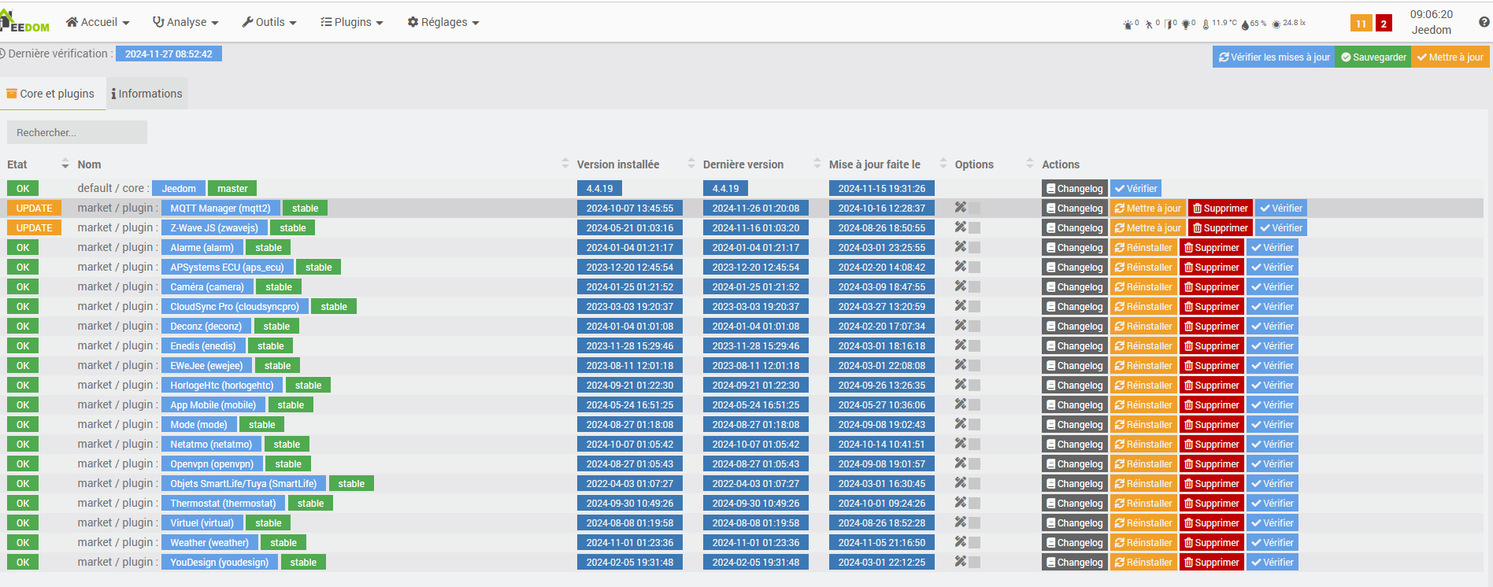
Task: Toggle the options checkbox for Z-Wave JS
Action: [x=975, y=228]
